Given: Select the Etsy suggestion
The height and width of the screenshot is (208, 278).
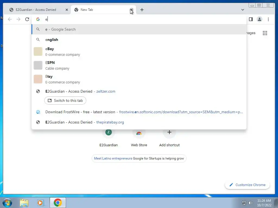Looking at the screenshot, I should (x=139, y=79).
